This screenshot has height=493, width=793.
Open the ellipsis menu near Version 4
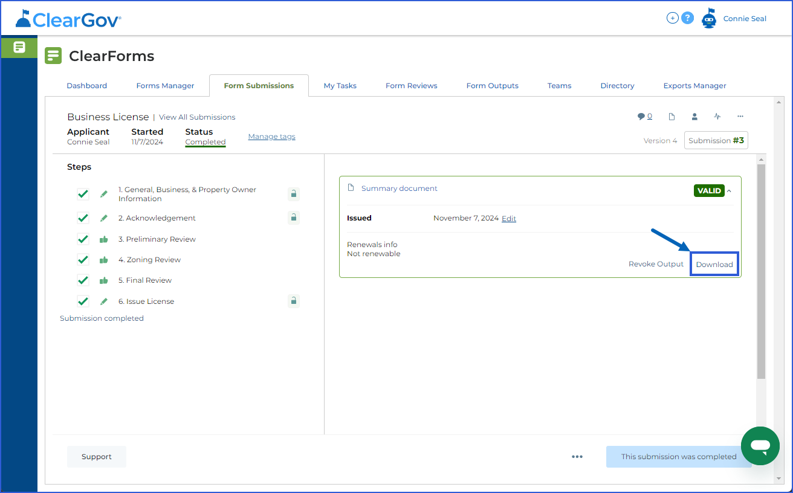[x=740, y=116]
